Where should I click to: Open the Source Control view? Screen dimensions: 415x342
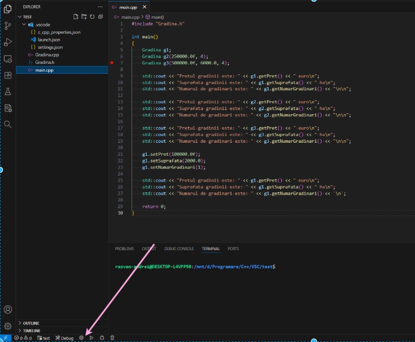coord(8,25)
